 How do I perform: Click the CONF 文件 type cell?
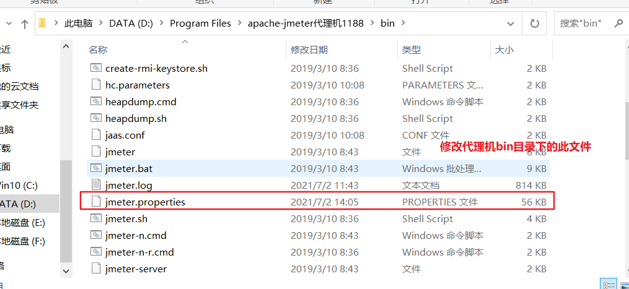pos(426,135)
